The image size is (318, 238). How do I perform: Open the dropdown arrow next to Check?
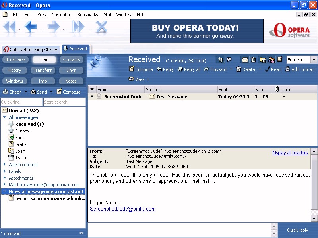coord(25,92)
